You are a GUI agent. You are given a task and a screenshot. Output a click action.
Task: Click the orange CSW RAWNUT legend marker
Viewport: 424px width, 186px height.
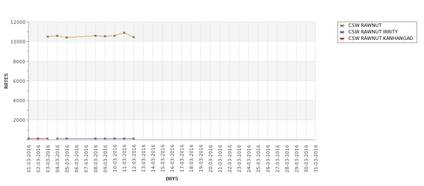pos(342,26)
